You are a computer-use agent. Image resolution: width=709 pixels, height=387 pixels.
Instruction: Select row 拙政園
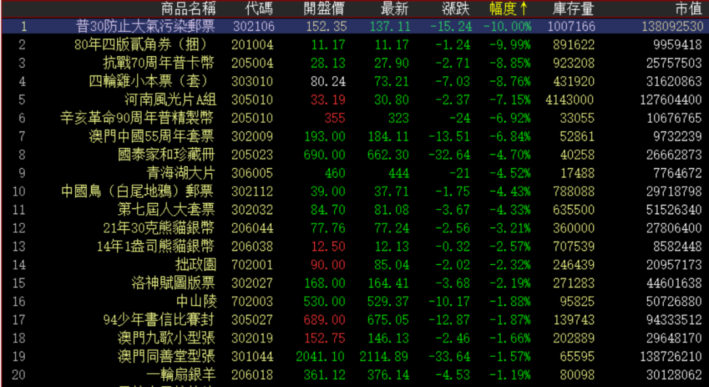(355, 265)
